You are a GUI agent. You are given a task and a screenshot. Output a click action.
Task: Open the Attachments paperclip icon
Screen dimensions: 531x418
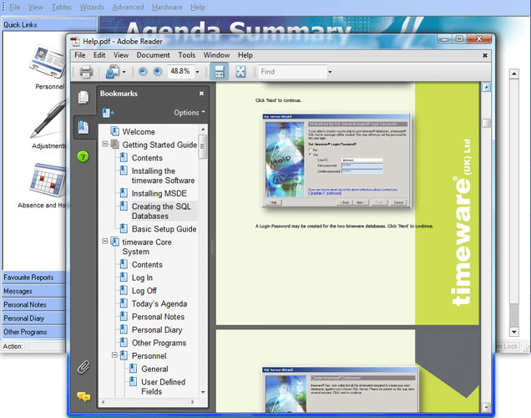point(83,367)
